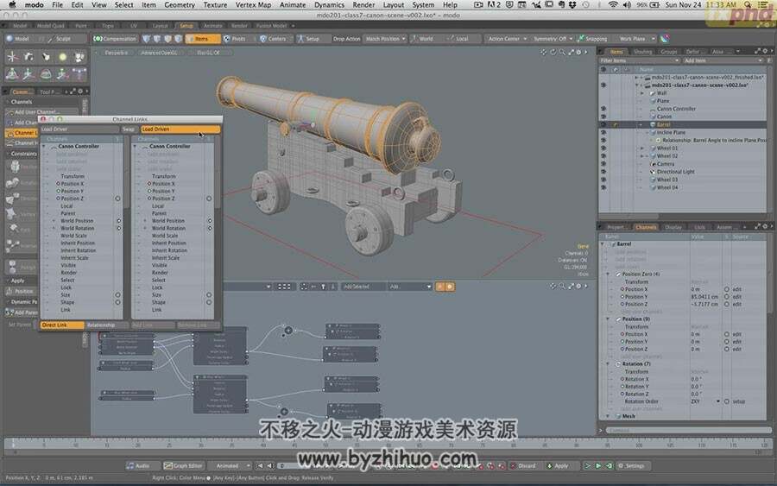The height and width of the screenshot is (486, 777).
Task: Click the Snapping toolbar icon
Action: pos(581,39)
